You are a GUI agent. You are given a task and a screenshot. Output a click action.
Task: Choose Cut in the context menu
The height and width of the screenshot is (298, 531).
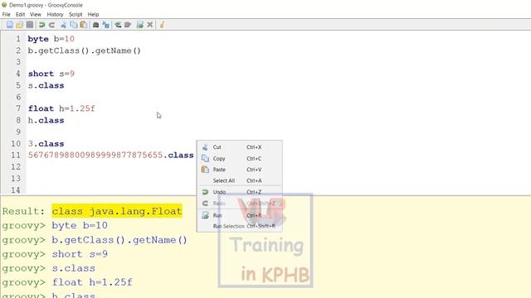click(240, 147)
